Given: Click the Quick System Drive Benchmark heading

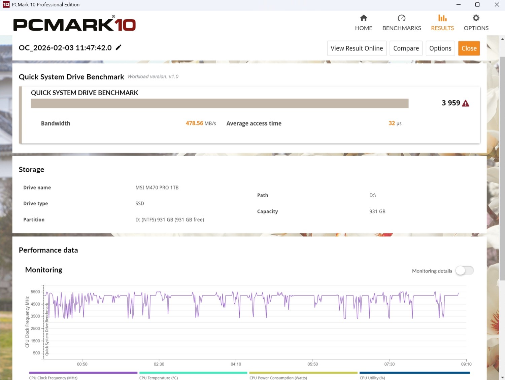Looking at the screenshot, I should (71, 77).
